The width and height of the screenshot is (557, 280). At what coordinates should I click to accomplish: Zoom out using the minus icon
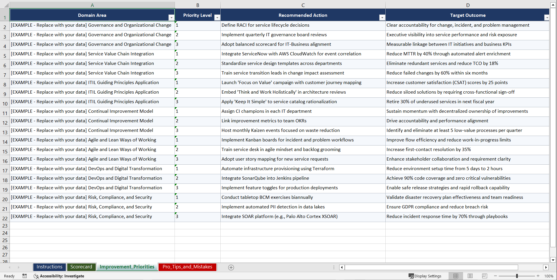(495, 276)
